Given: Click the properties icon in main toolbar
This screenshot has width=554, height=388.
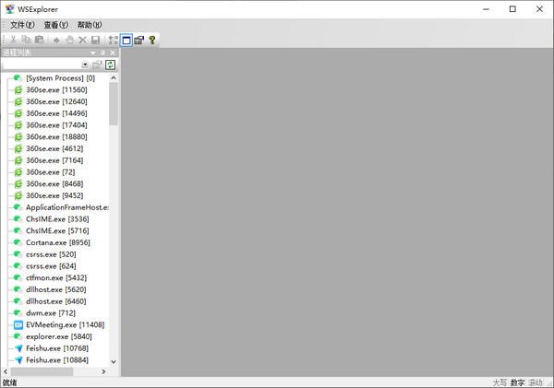Looking at the screenshot, I should pyautogui.click(x=138, y=41).
